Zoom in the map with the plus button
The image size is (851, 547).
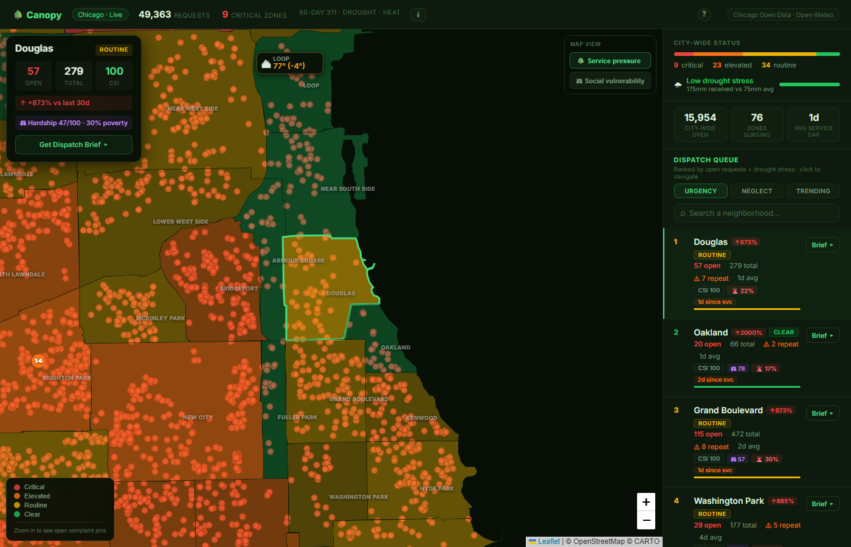coord(646,502)
